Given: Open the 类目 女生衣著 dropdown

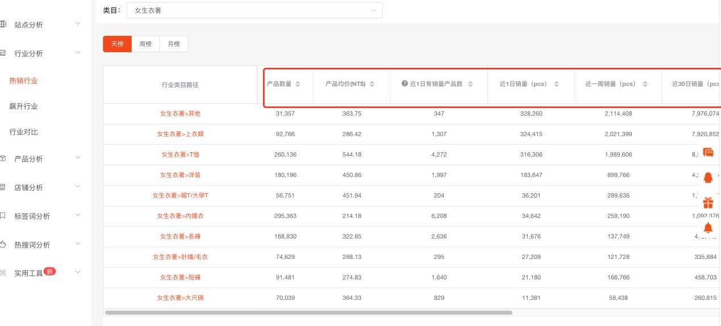Looking at the screenshot, I should tap(255, 10).
